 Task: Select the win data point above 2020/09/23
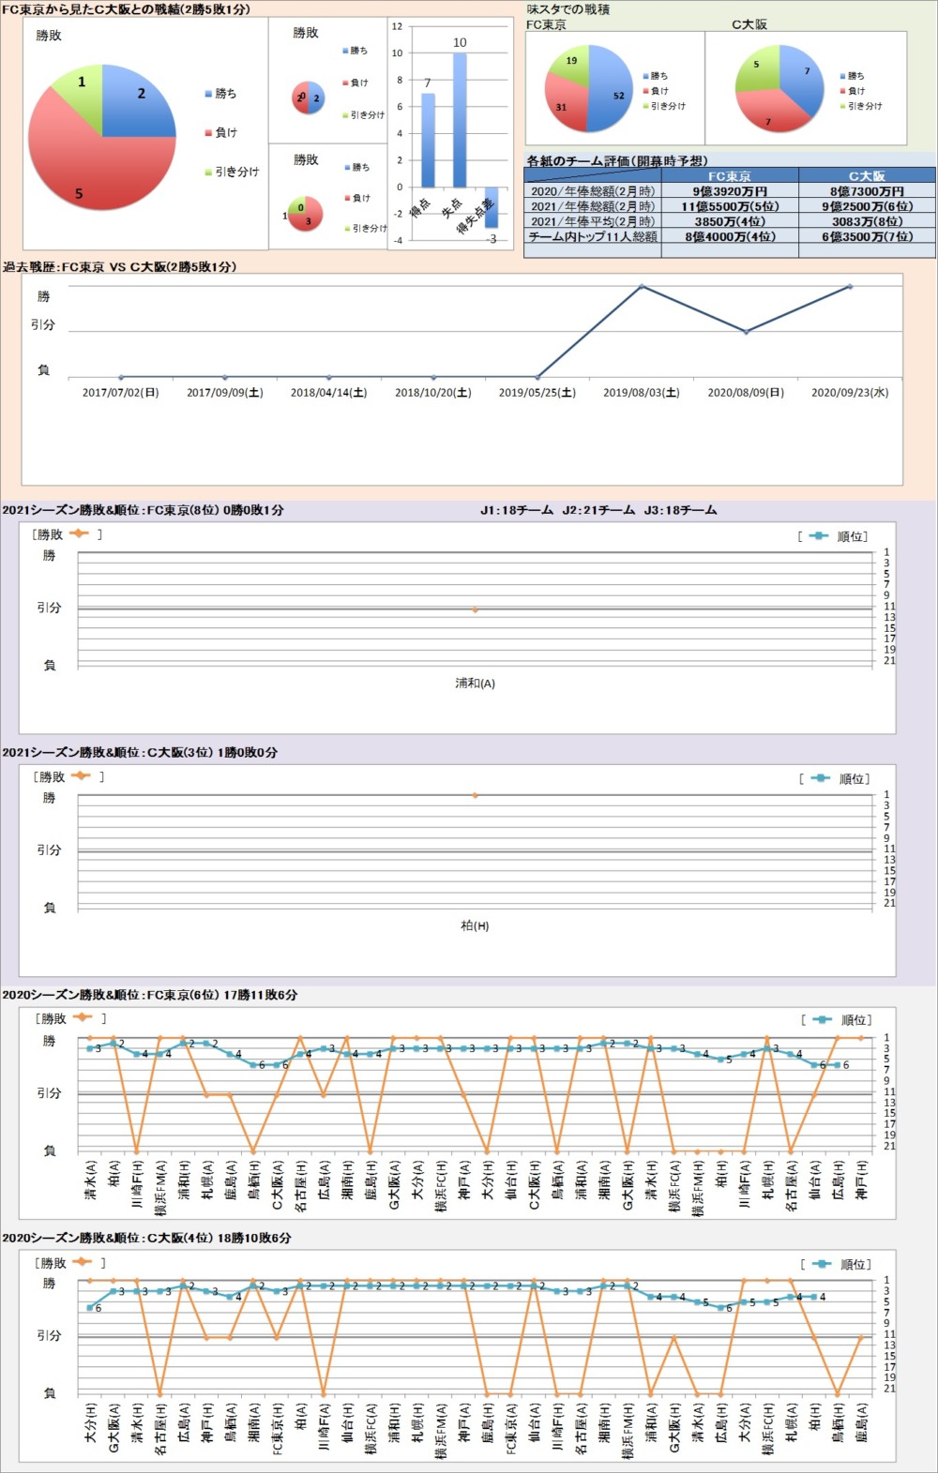point(850,286)
